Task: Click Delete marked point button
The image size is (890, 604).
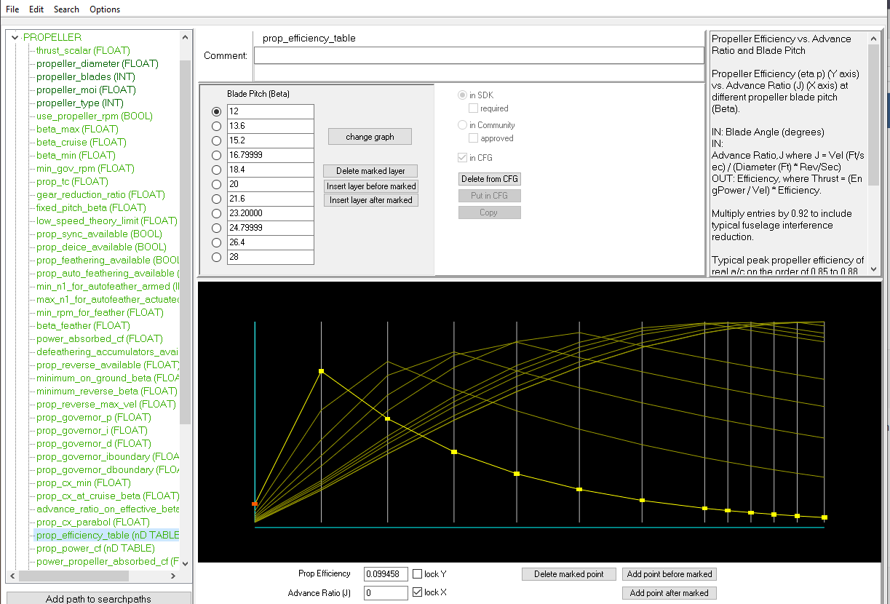Action: point(569,574)
